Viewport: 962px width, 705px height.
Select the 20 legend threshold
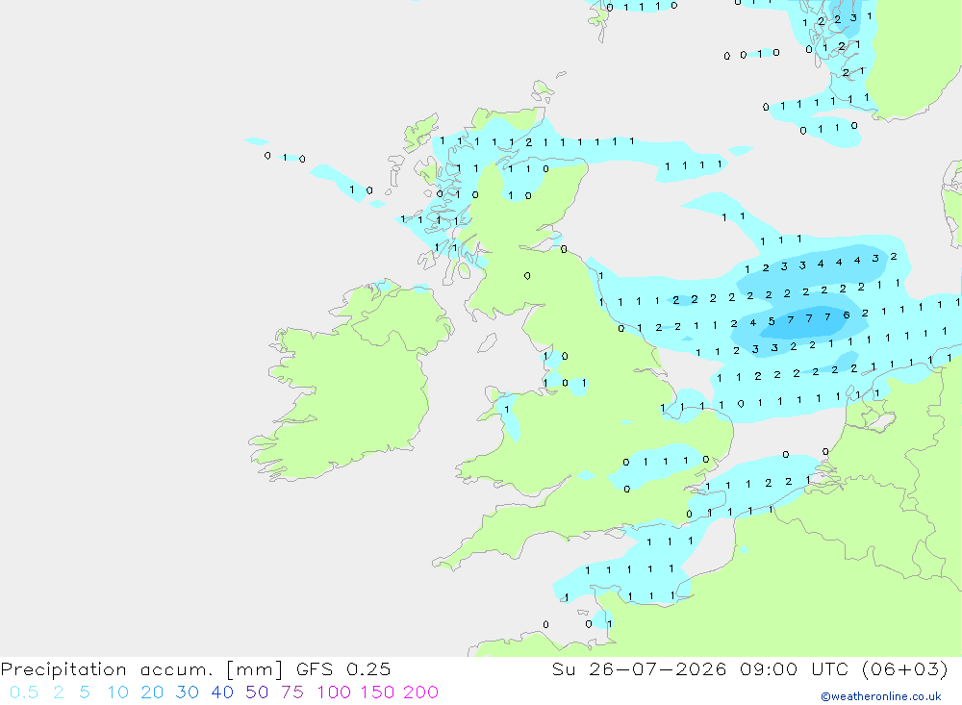click(152, 692)
